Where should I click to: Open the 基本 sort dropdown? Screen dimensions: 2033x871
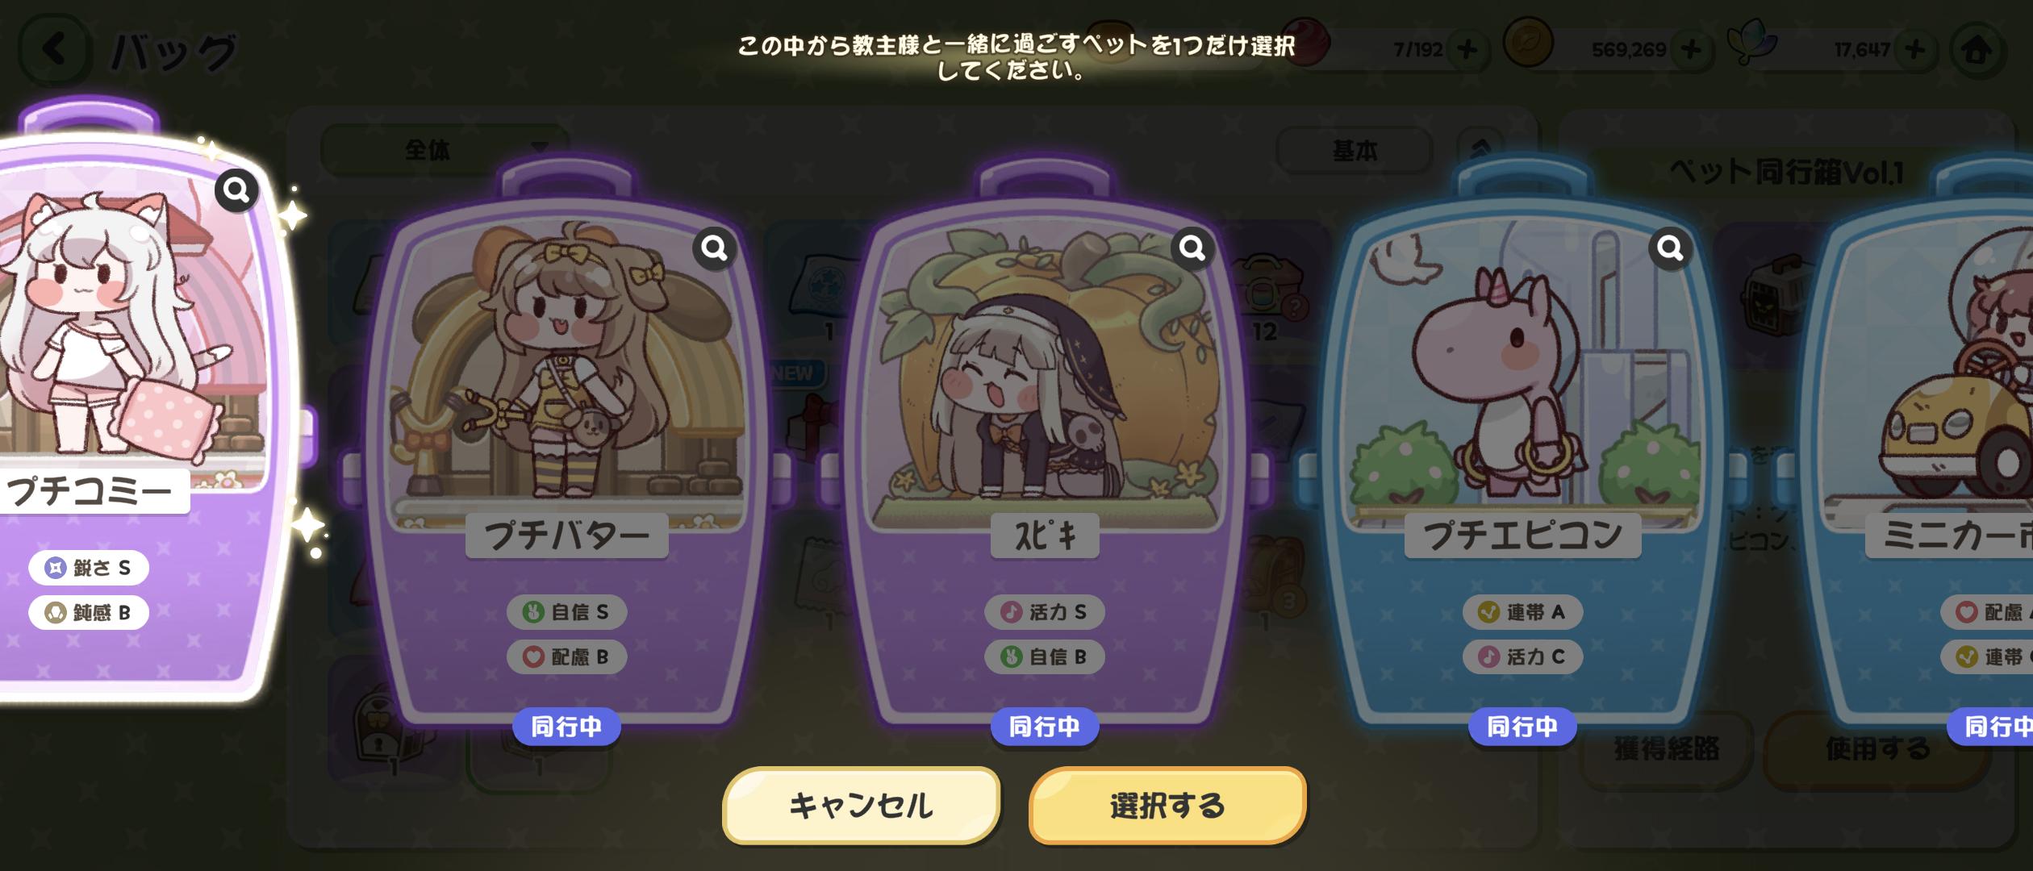pos(1355,150)
